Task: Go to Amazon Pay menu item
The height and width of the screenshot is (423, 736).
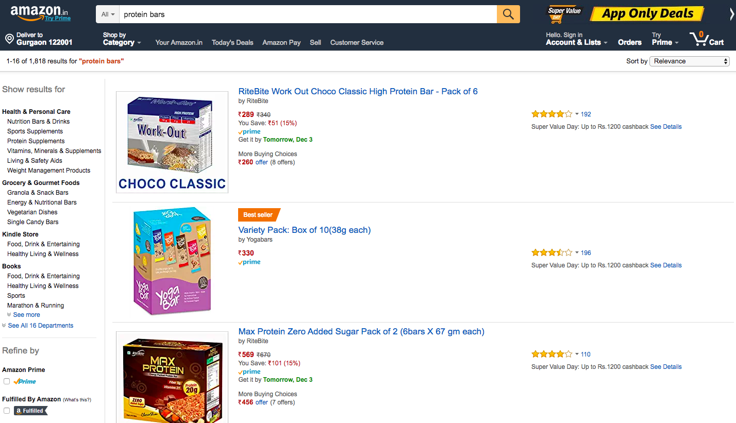Action: click(281, 42)
